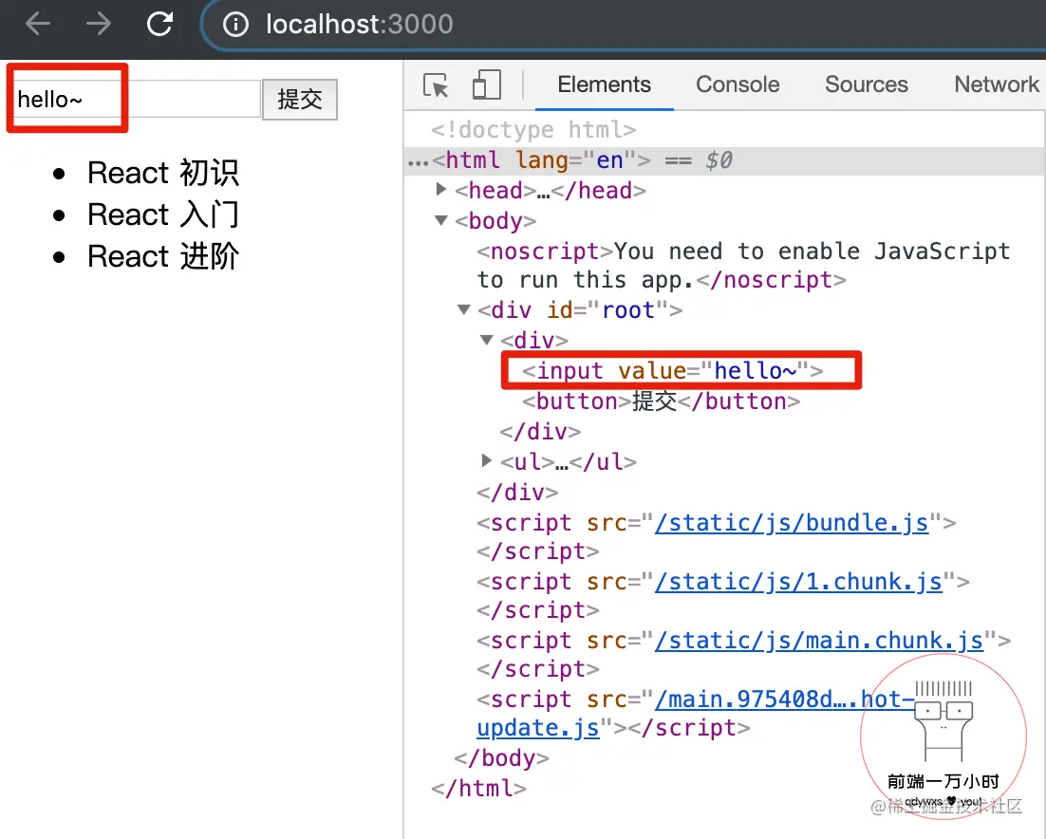
Task: View site information icon in address bar
Action: tap(235, 25)
